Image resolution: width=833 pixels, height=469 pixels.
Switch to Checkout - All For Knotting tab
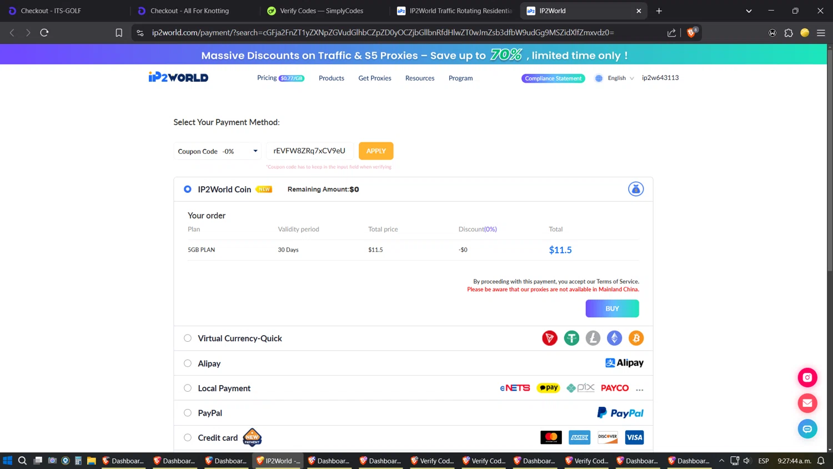click(194, 11)
